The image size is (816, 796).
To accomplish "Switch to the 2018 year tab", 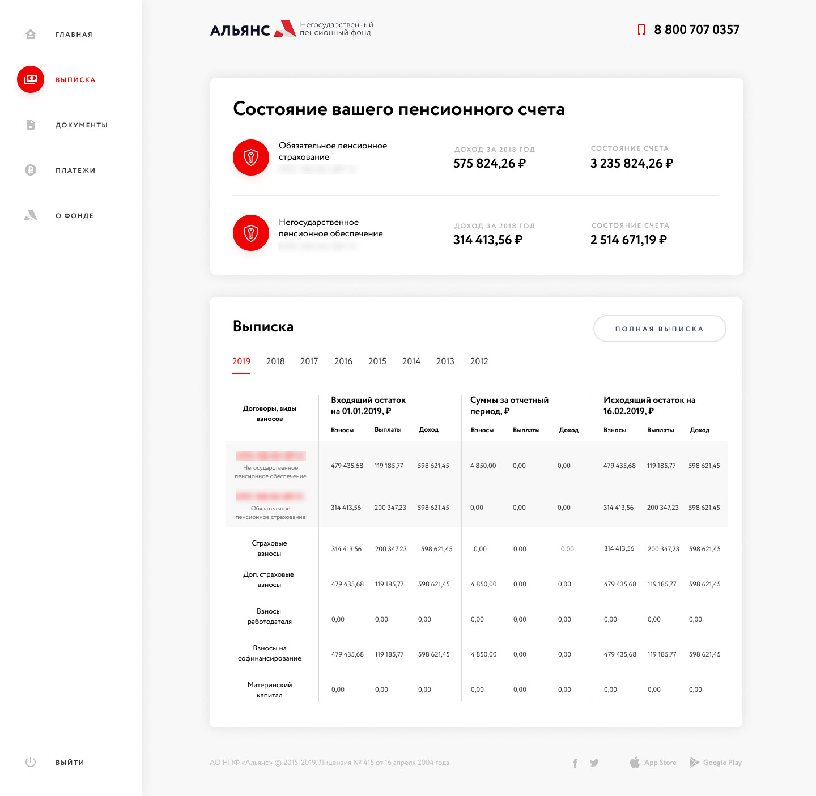I will point(275,361).
